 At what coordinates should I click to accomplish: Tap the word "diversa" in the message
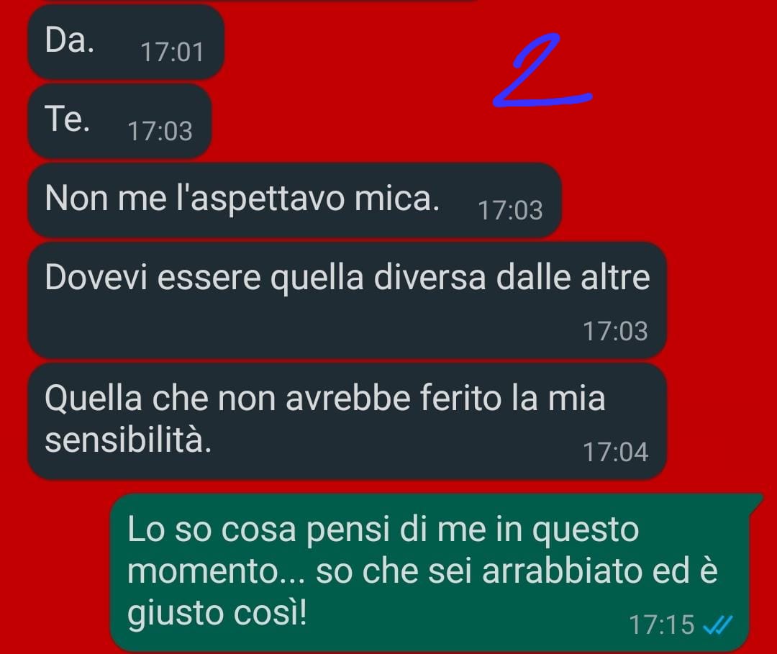430,278
